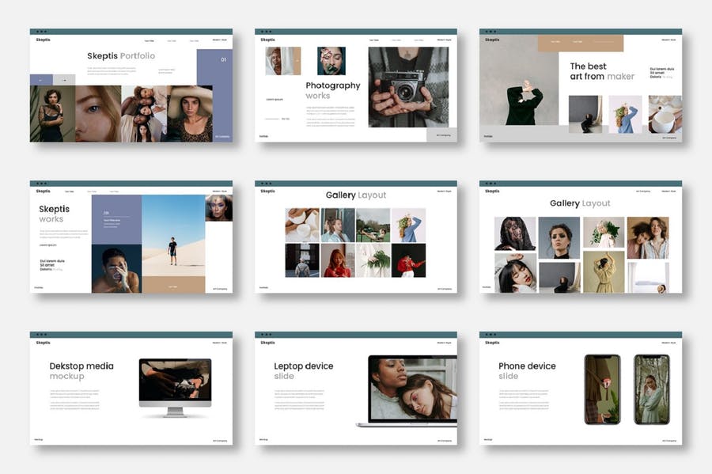
Task: Click the Skeptis Portfolio title
Action: click(121, 56)
